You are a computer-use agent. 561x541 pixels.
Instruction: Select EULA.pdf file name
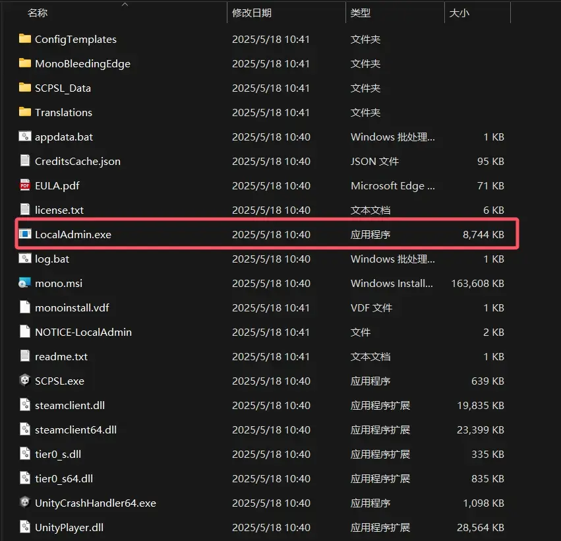pos(57,186)
